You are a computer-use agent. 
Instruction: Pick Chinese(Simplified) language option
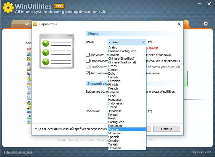click(x=127, y=59)
